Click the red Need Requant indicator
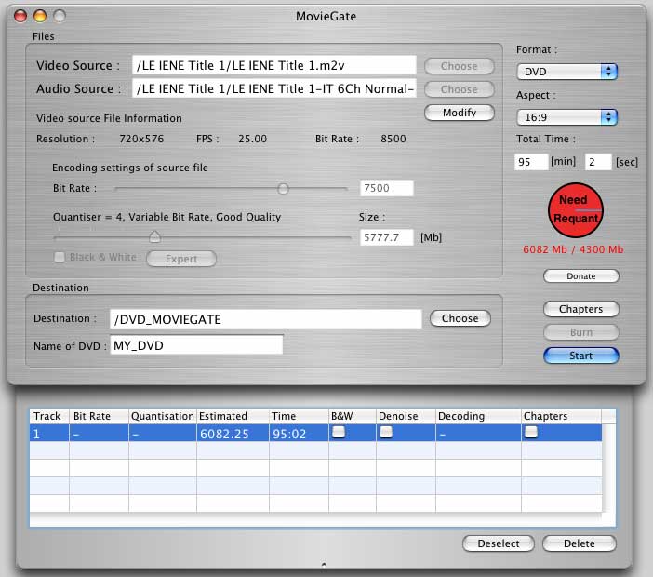 pos(576,210)
